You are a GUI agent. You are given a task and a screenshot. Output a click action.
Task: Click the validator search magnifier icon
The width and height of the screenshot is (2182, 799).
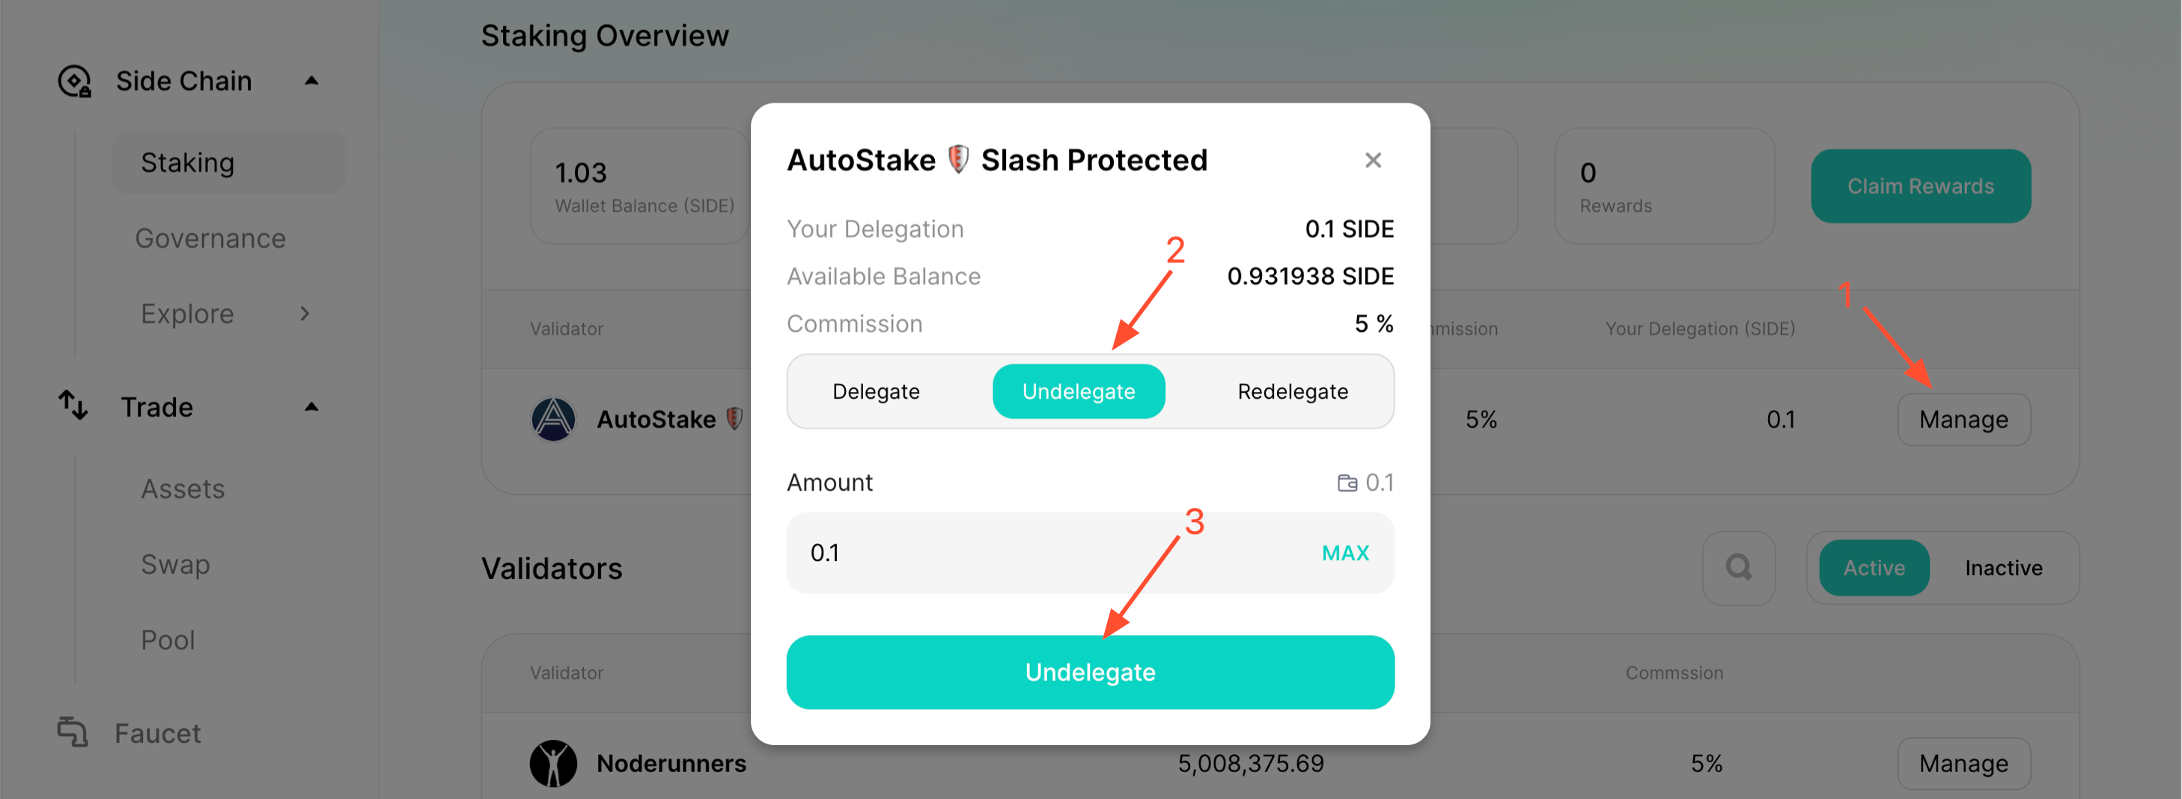click(x=1738, y=567)
